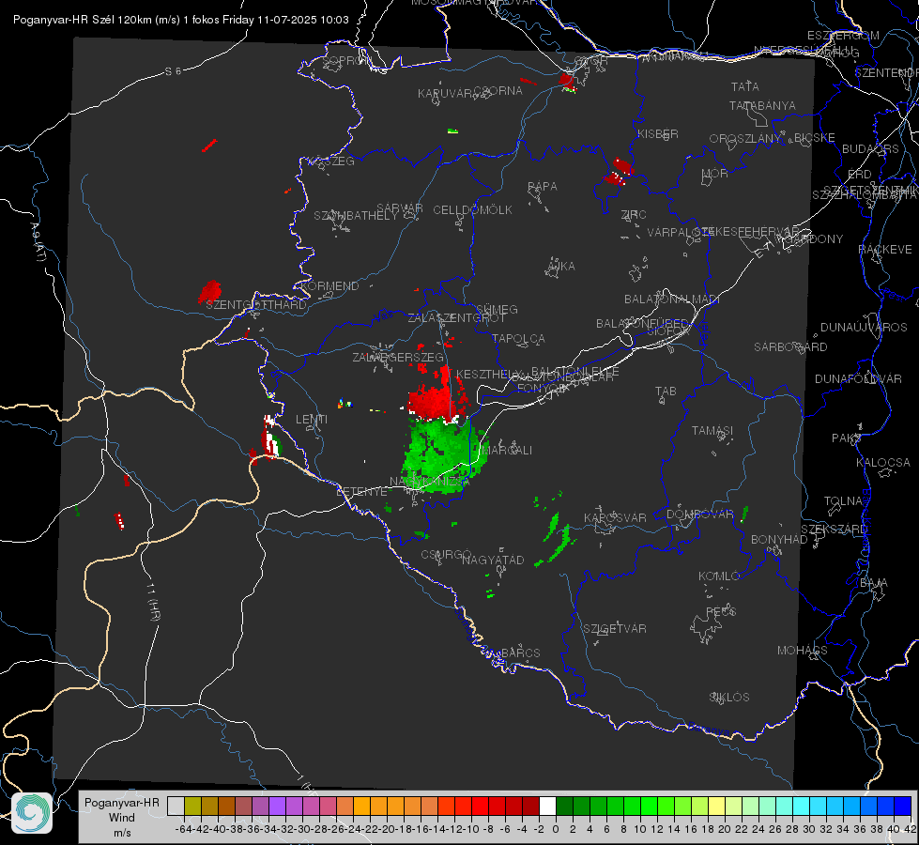
Task: Select the PÉCS city label
Action: [x=721, y=611]
